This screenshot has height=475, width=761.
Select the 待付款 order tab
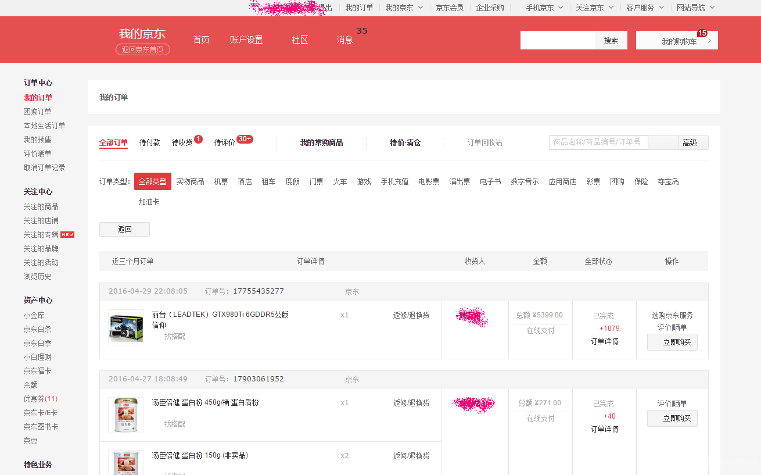pyautogui.click(x=150, y=142)
